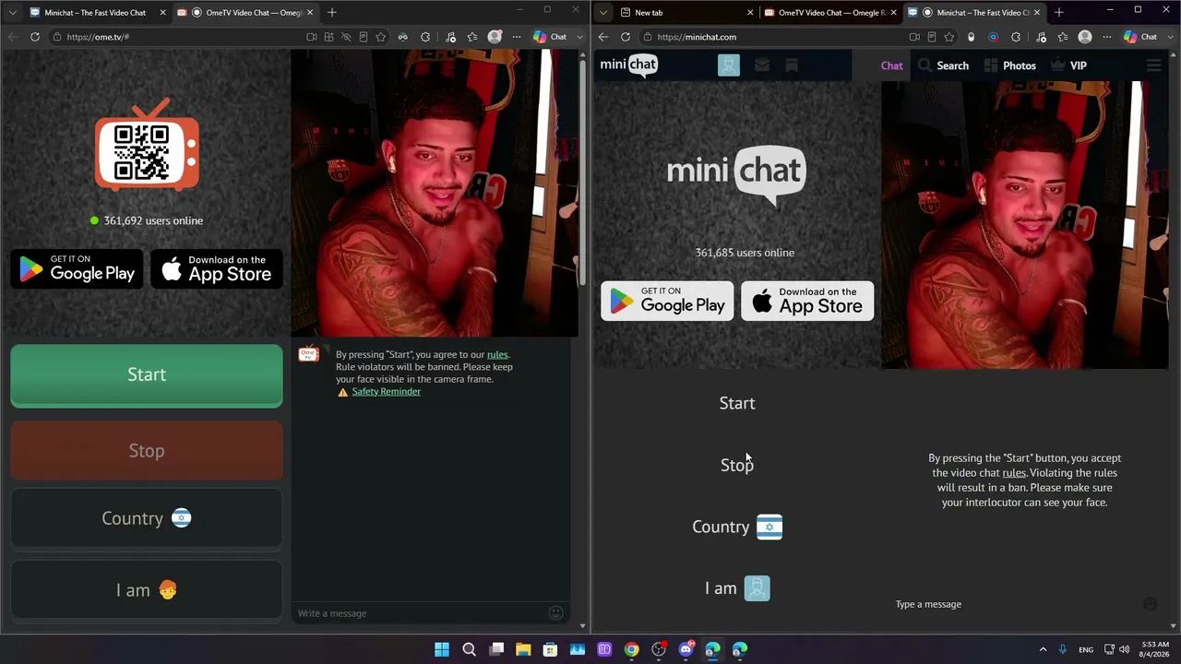1181x664 pixels.
Task: Open Copilot Chat in right browser
Action: pos(1140,37)
